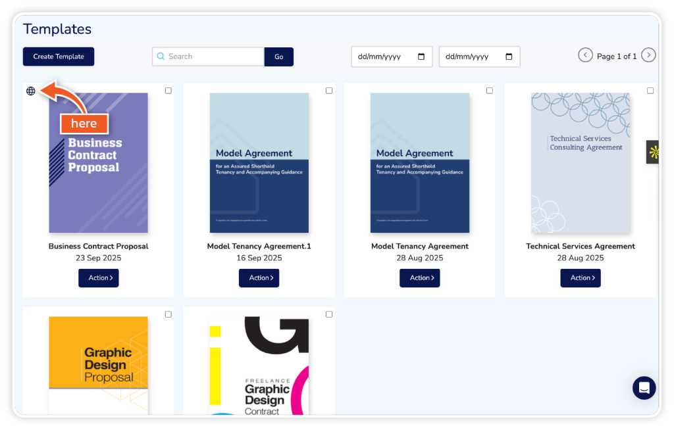Click the yellow asterisk side tab icon
This screenshot has height=430, width=674.
(654, 153)
